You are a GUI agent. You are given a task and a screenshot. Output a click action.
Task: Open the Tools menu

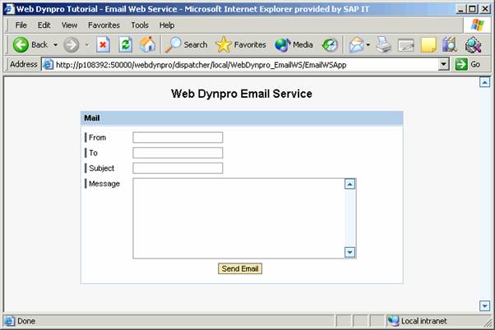point(140,25)
